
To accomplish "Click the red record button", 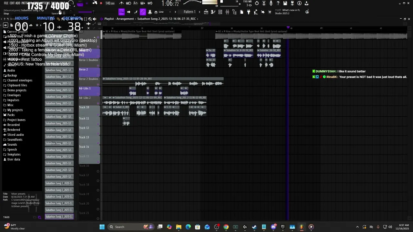I will [x=101, y=3].
